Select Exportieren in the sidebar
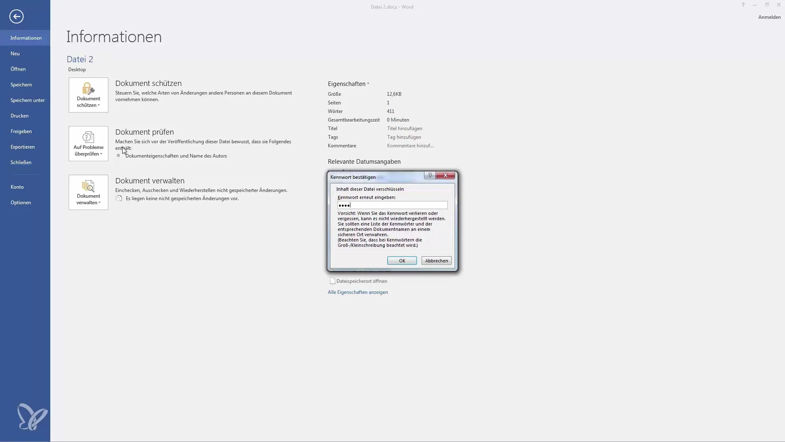The height and width of the screenshot is (442, 785). [x=25, y=147]
